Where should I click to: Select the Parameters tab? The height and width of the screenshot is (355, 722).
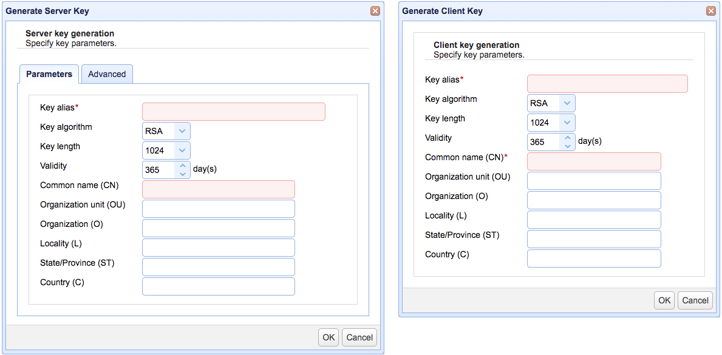[49, 74]
